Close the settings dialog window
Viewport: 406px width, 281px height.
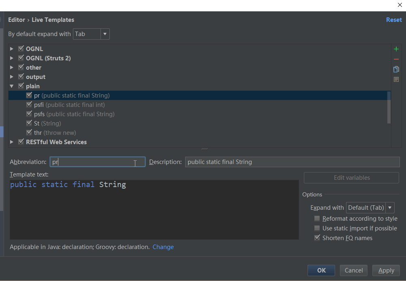click(400, 5)
